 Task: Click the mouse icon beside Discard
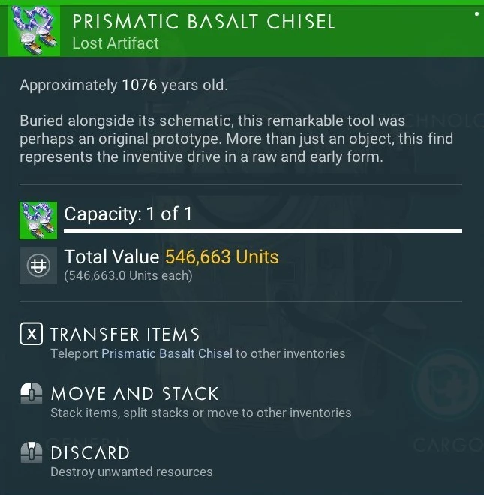[x=31, y=452]
